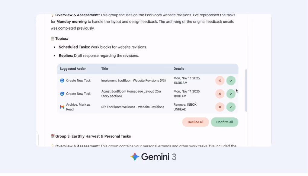Select the Google Tasks icon beside Adjust EcoBloom Homepage Layout
Viewport: 308px width, 176px height.
pos(62,94)
